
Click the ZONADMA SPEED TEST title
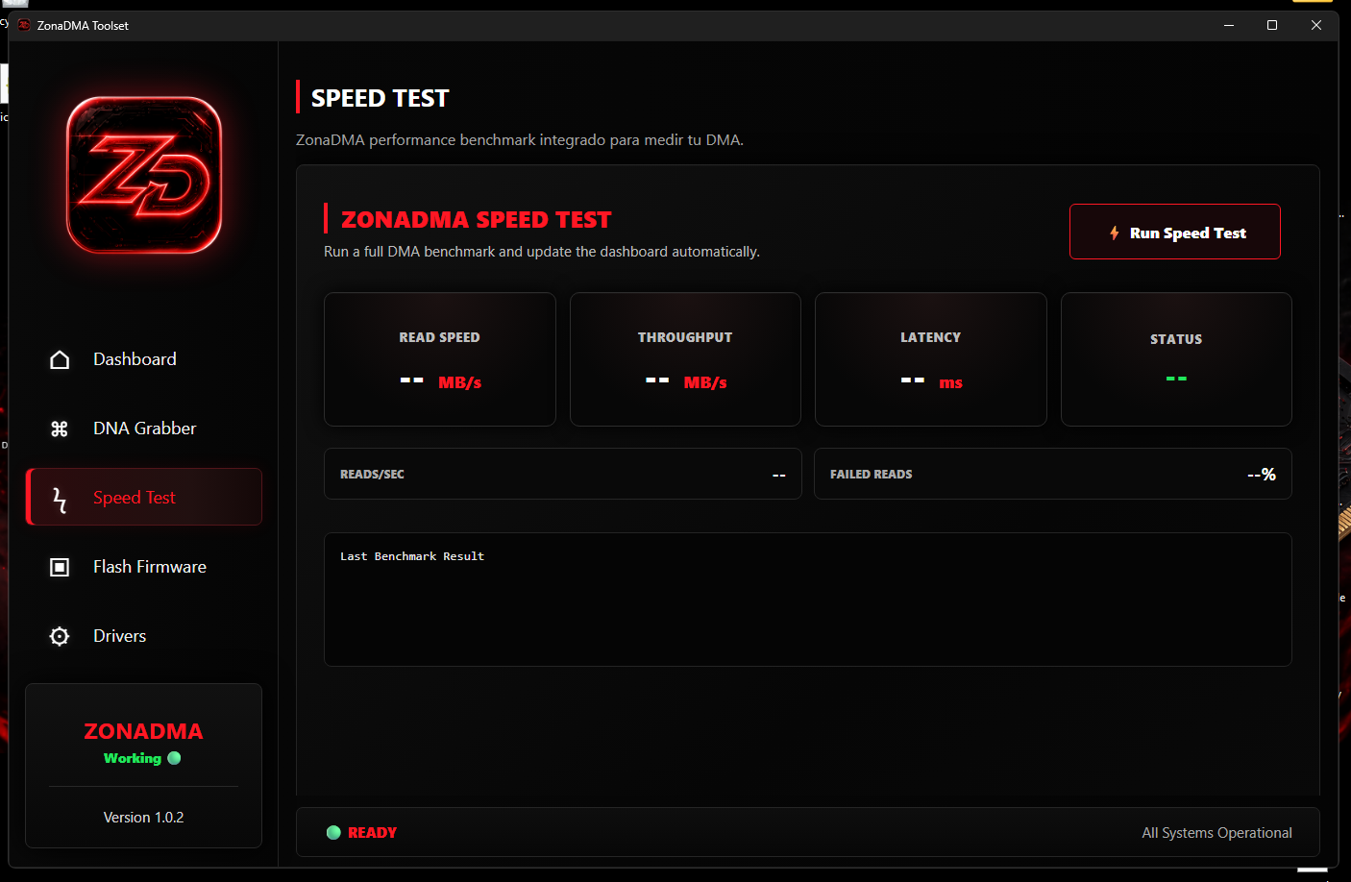(476, 220)
